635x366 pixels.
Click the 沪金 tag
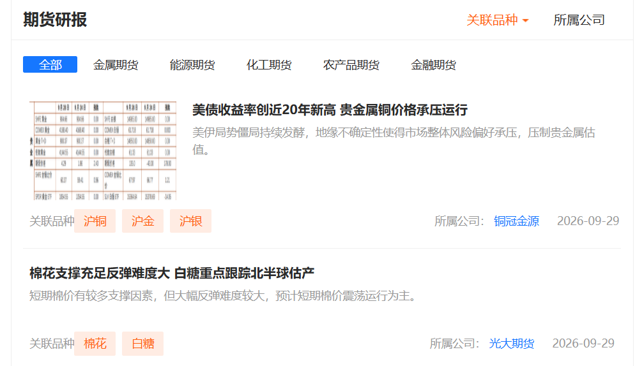(x=142, y=221)
